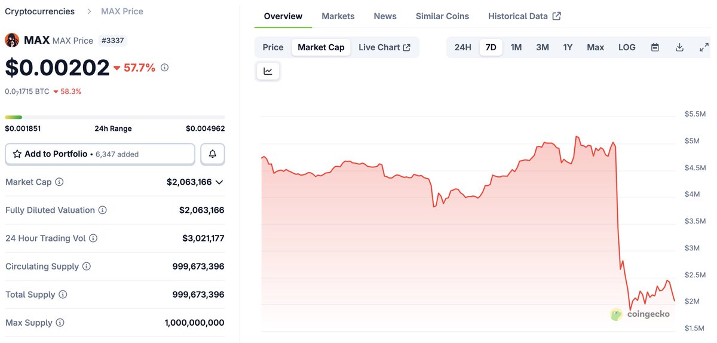The width and height of the screenshot is (717, 343).
Task: Open the Overview tab
Action: point(283,16)
